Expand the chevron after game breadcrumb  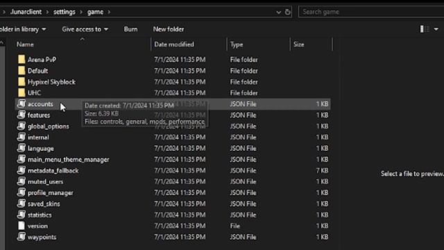click(x=109, y=12)
